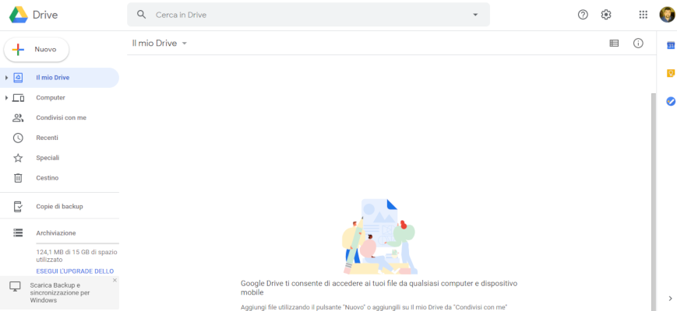Click the Archiviazione storage icon

click(18, 233)
